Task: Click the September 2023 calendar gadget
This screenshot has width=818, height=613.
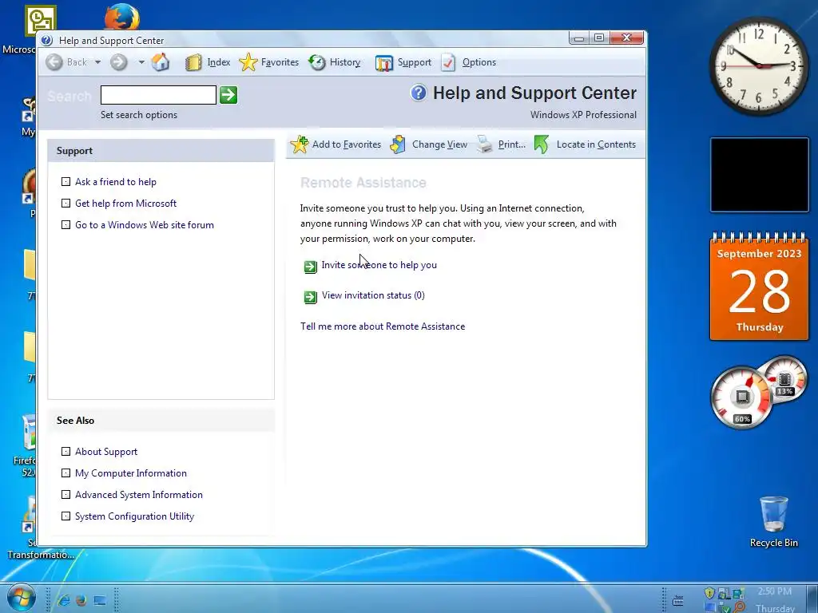Action: click(759, 287)
